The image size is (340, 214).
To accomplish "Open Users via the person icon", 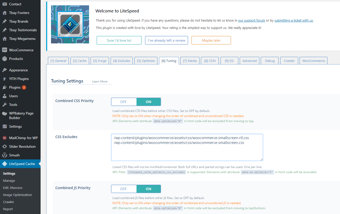I will tap(5, 96).
